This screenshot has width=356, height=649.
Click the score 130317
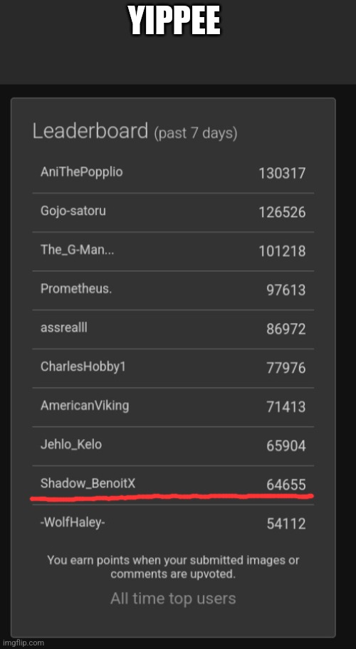coord(283,173)
